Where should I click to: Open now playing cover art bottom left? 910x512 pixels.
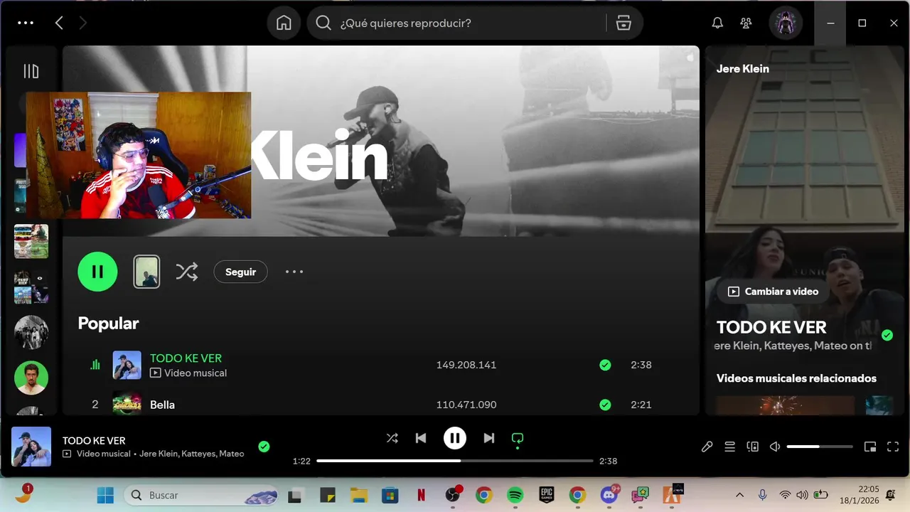[x=31, y=447]
